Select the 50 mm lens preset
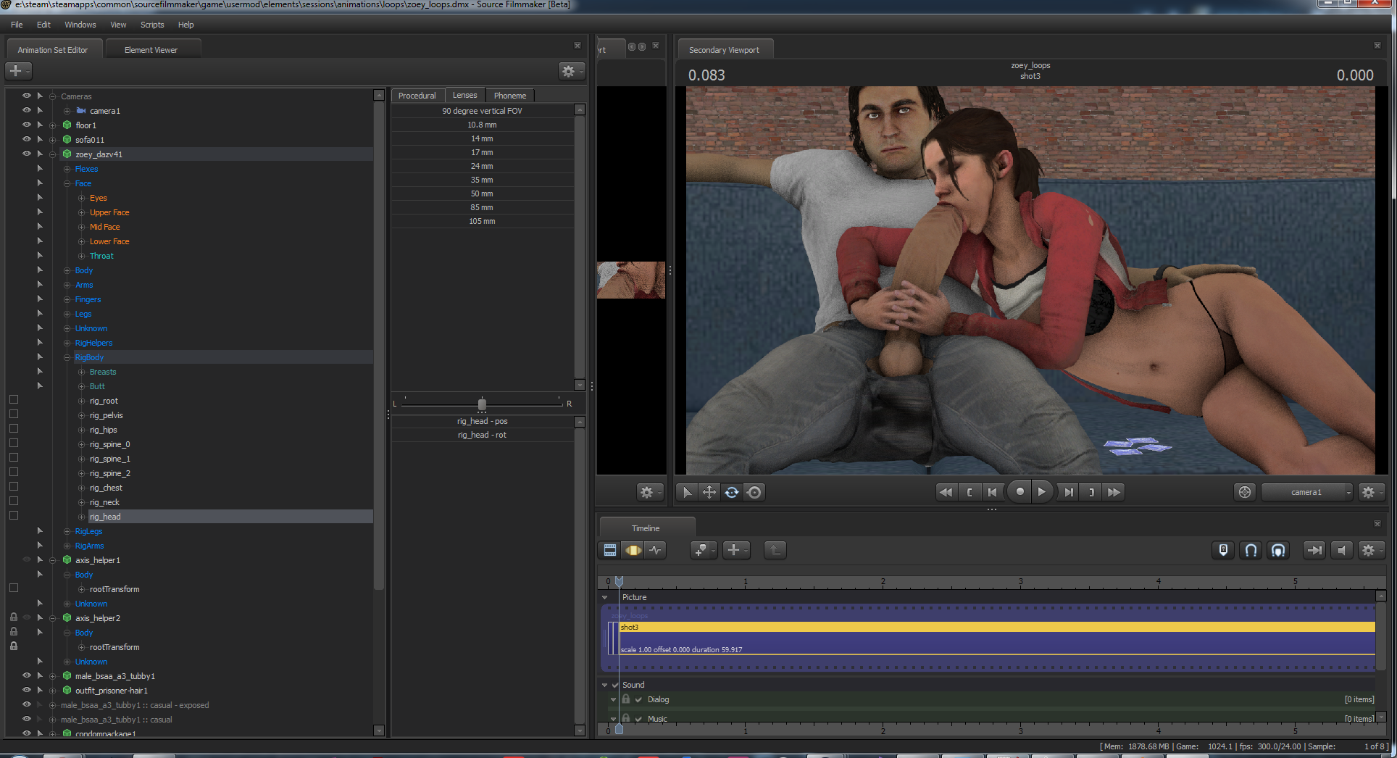 point(483,193)
